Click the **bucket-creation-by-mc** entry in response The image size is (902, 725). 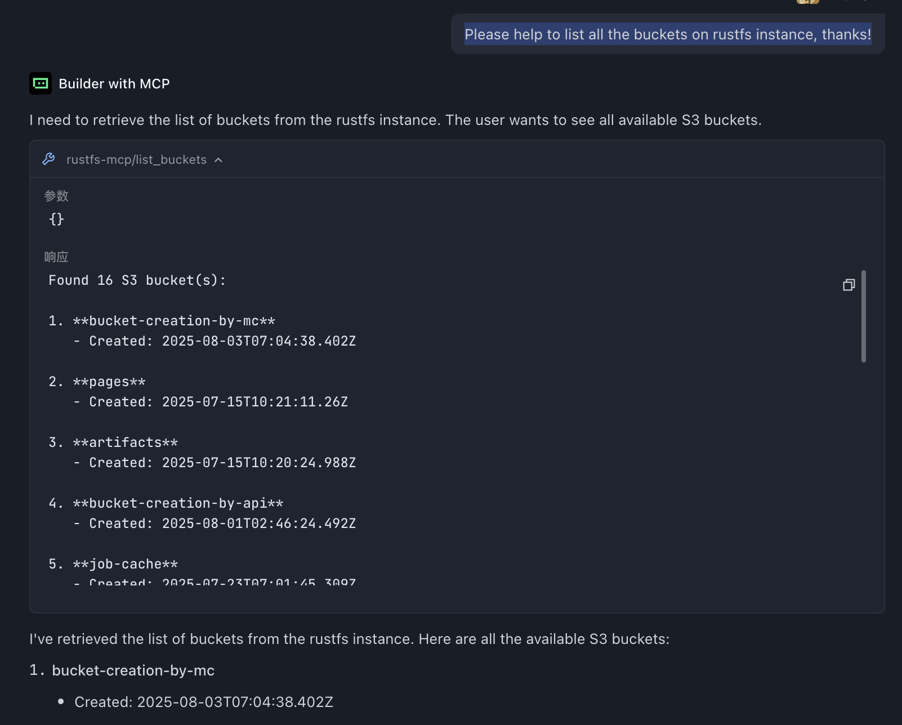pos(174,321)
